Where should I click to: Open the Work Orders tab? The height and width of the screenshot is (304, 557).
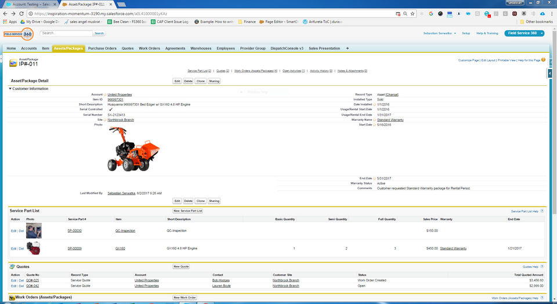149,48
